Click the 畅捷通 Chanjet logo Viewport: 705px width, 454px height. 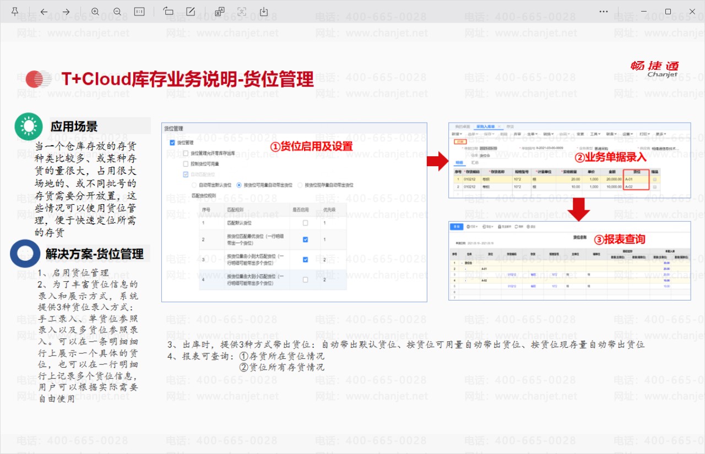click(x=655, y=69)
